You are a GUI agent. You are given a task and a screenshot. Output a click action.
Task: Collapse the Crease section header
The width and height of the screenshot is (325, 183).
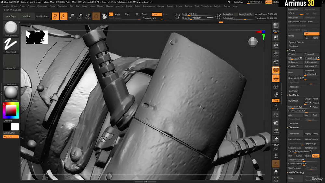(x=292, y=50)
